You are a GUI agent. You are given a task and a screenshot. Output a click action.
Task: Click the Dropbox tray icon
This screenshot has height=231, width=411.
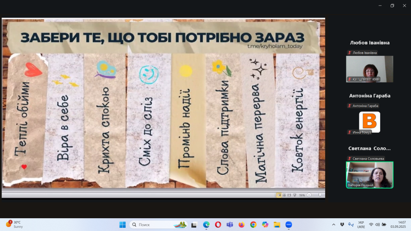pos(342,225)
